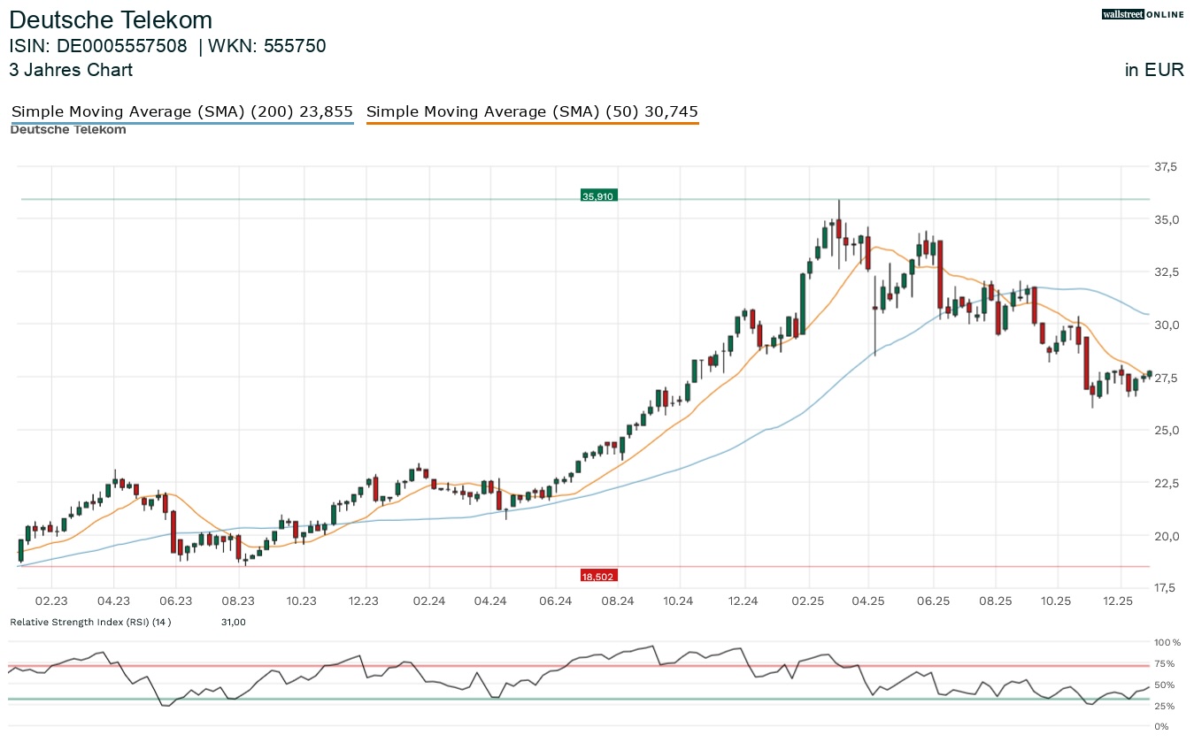Click the 75 % RSI scale label
Image resolution: width=1194 pixels, height=750 pixels.
(x=1166, y=663)
